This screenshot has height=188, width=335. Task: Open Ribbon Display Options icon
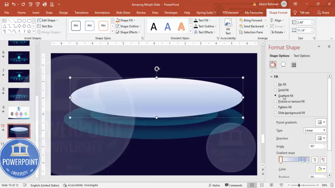coord(295,4)
